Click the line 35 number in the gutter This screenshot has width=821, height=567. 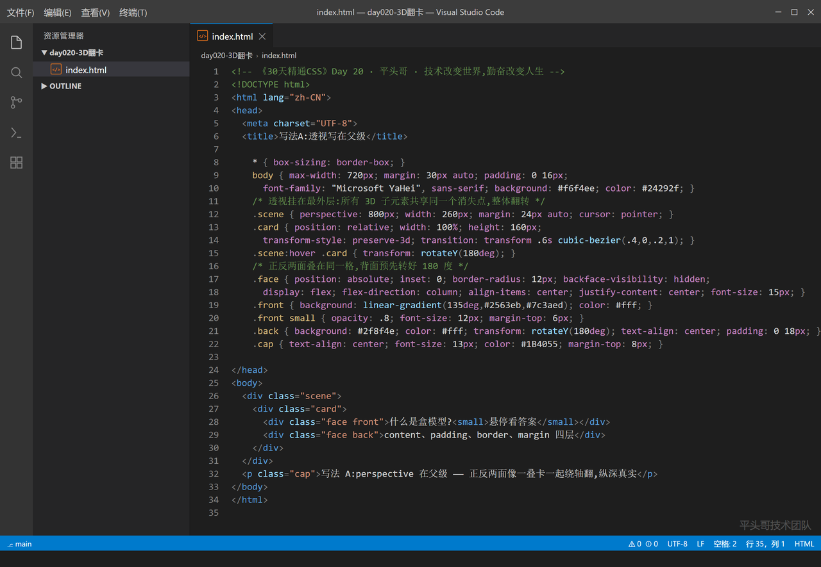click(214, 513)
